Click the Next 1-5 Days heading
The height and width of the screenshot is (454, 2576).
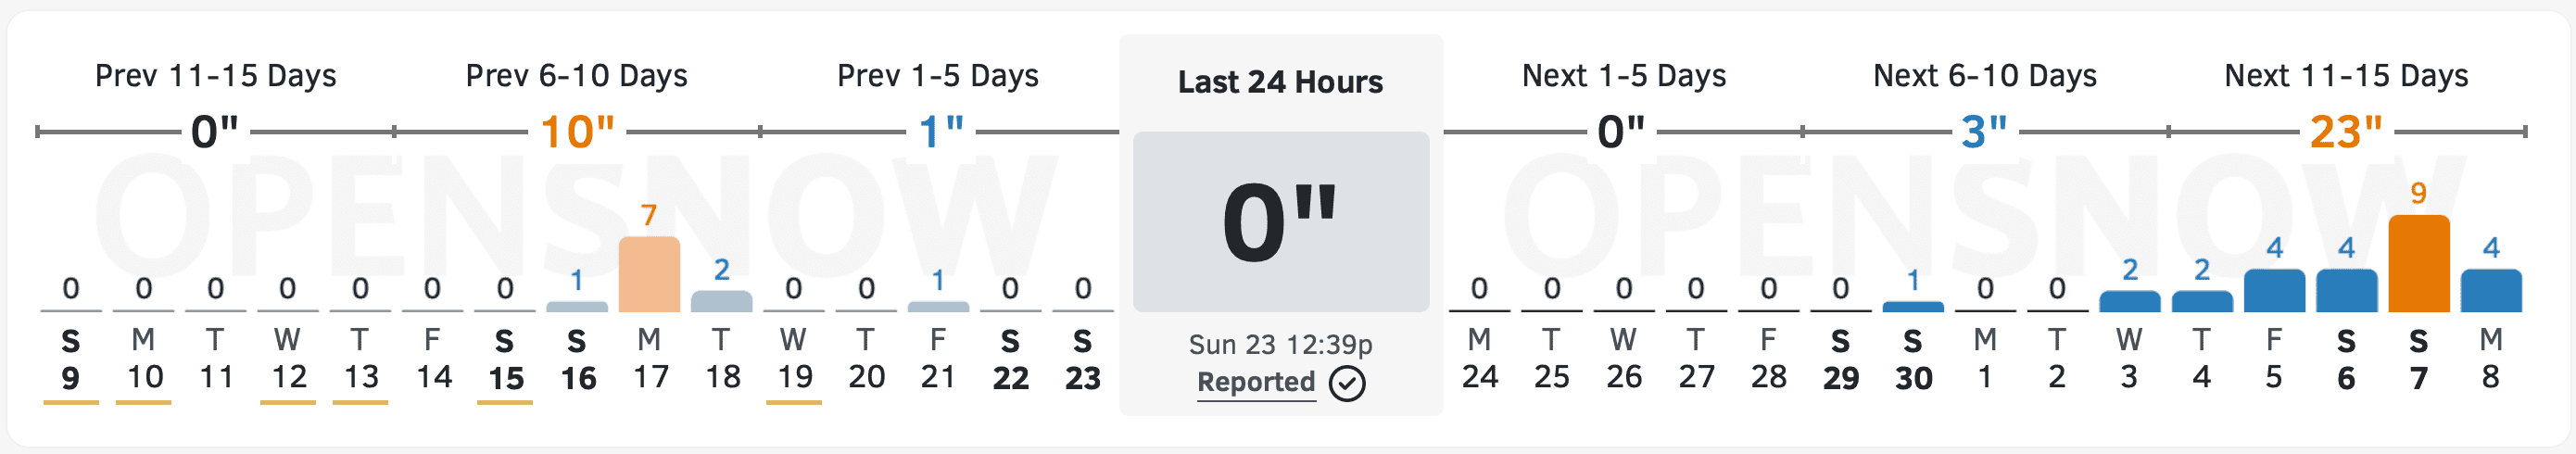click(1623, 76)
